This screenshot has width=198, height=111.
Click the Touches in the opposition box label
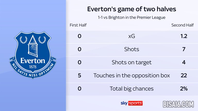tap(132, 76)
